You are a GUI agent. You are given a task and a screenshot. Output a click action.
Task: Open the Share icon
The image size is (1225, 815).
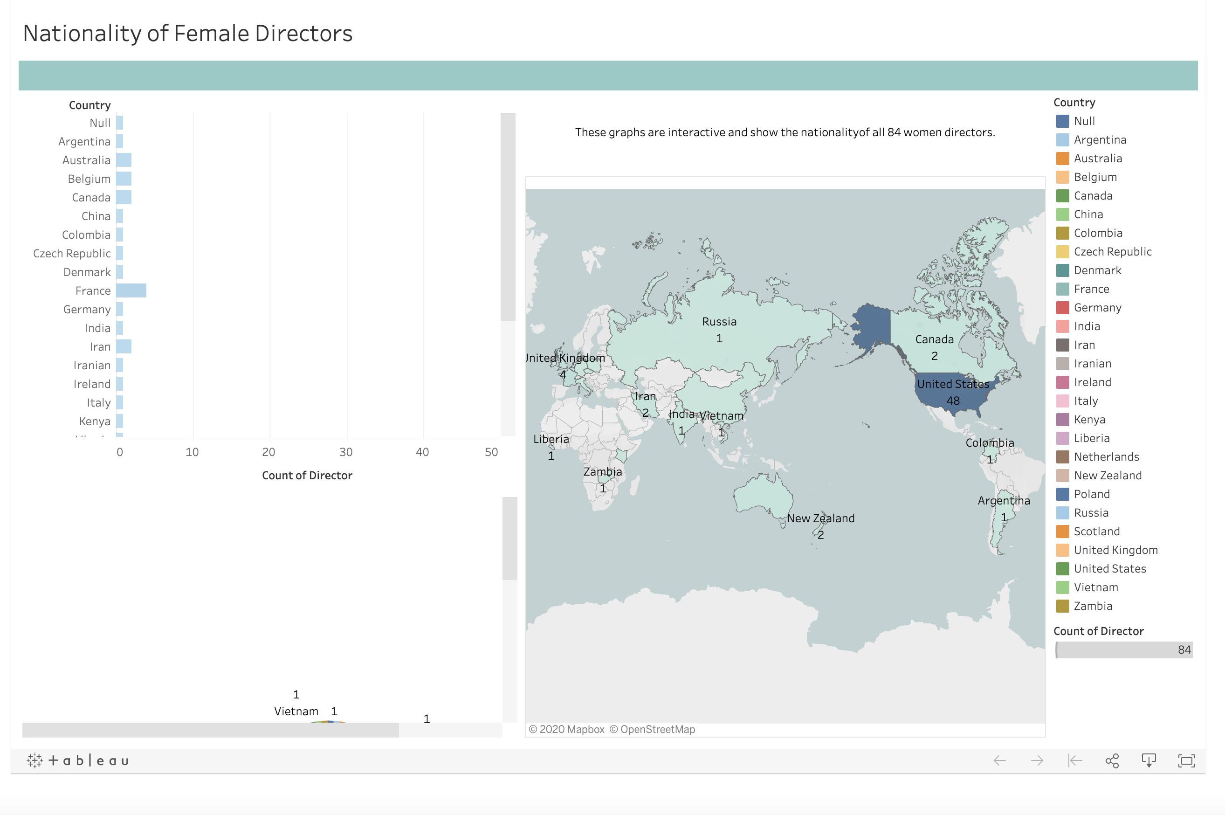coord(1112,761)
